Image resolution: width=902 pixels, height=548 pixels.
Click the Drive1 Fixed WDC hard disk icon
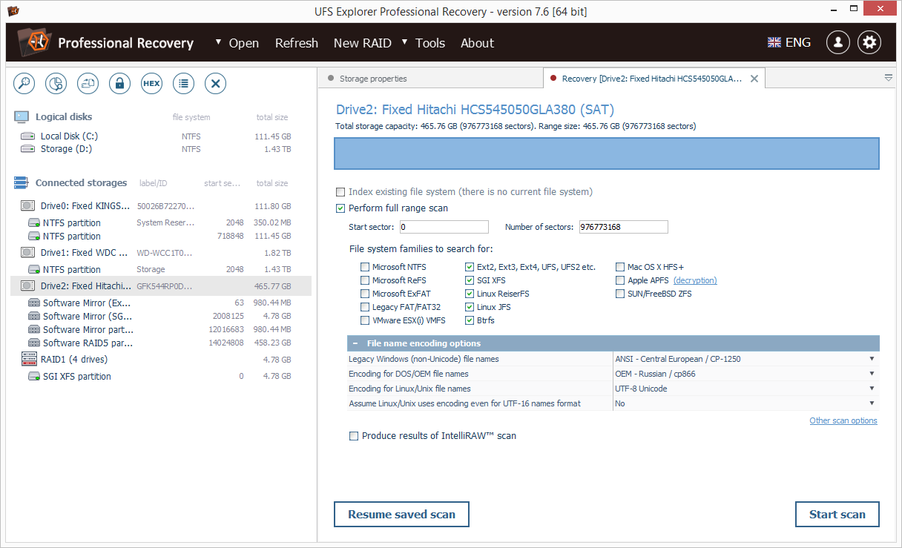pos(27,253)
